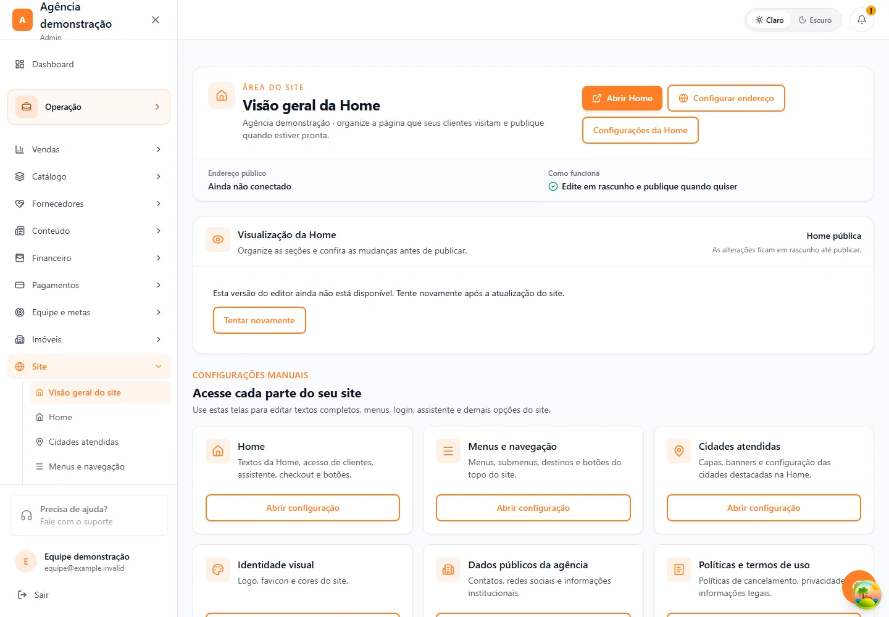The width and height of the screenshot is (889, 617).
Task: Open Configurações da Home button
Action: pos(640,130)
